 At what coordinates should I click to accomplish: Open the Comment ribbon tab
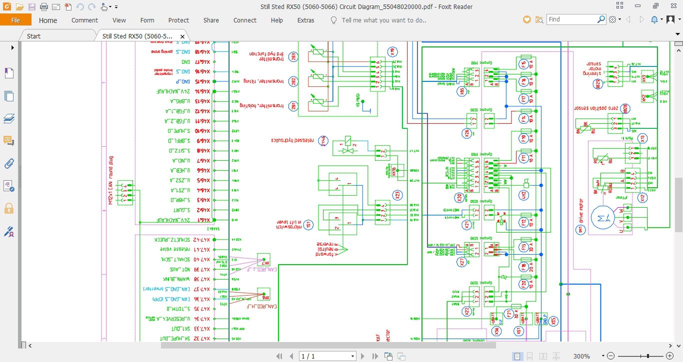(84, 20)
